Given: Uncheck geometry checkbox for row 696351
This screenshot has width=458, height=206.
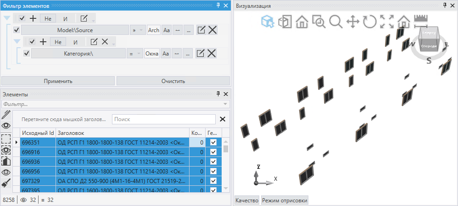Looking at the screenshot, I should 213,143.
